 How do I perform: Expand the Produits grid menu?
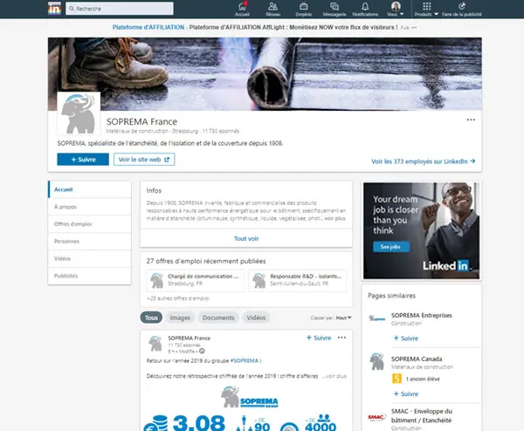coord(426,9)
